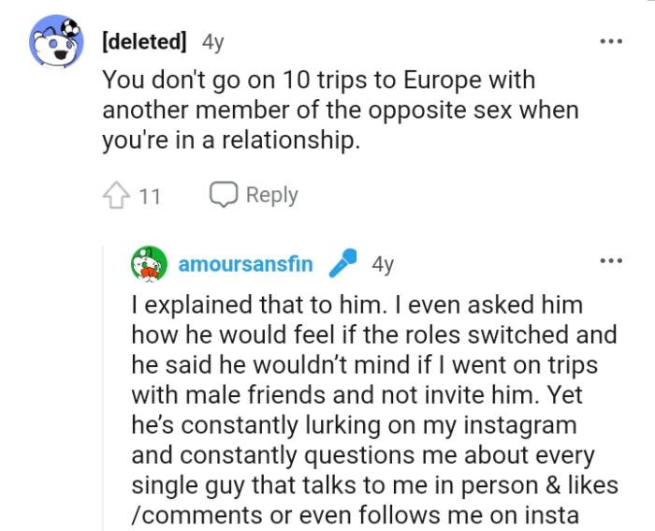Click the [deleted] username
The height and width of the screenshot is (531, 655).
143,42
